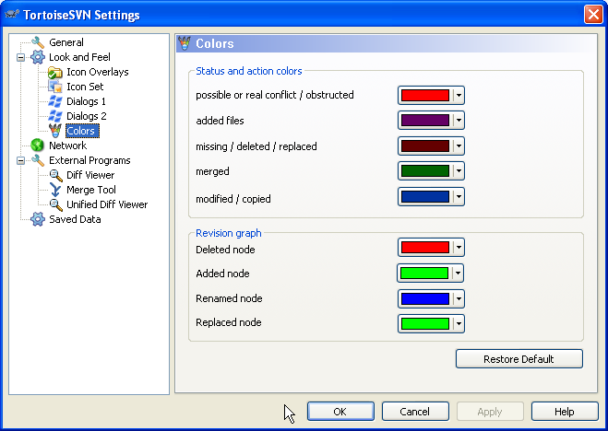Screen dimensions: 608x431
Task: Open the merged color dropdown arrow
Action: click(x=459, y=171)
